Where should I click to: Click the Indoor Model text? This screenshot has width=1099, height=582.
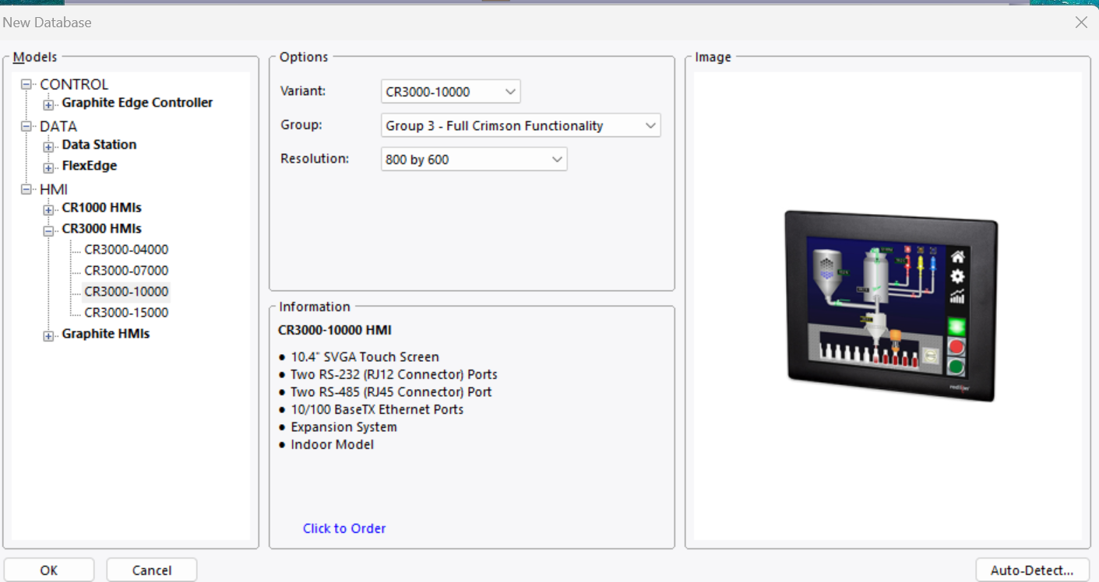tap(332, 445)
